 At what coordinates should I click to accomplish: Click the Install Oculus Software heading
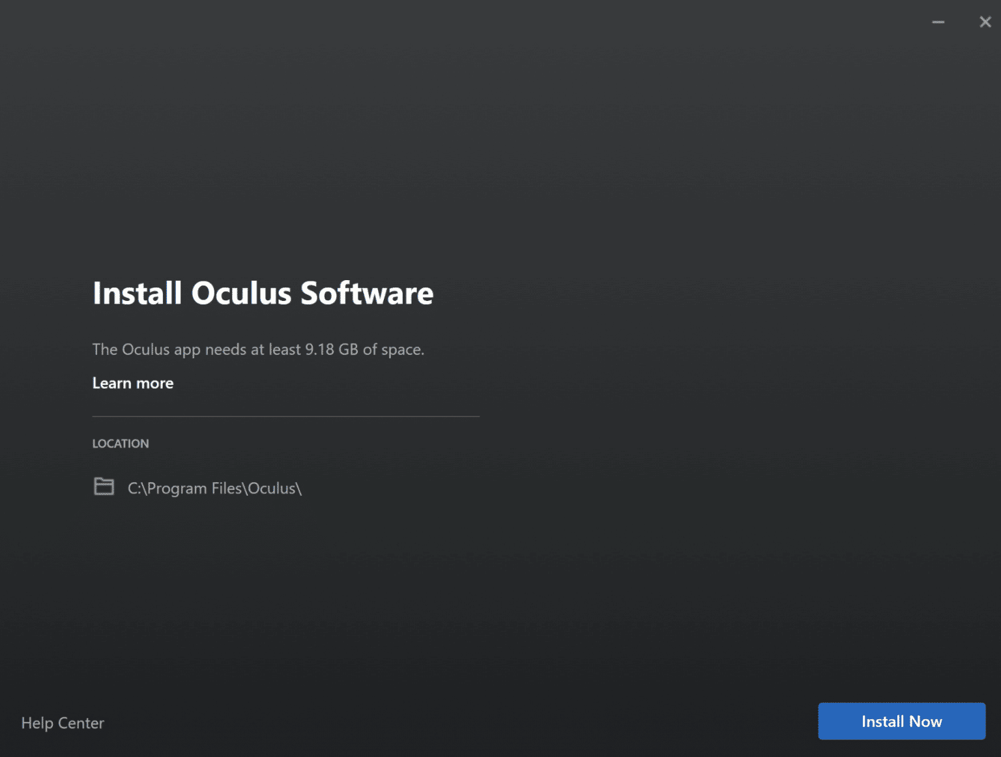[x=263, y=293]
